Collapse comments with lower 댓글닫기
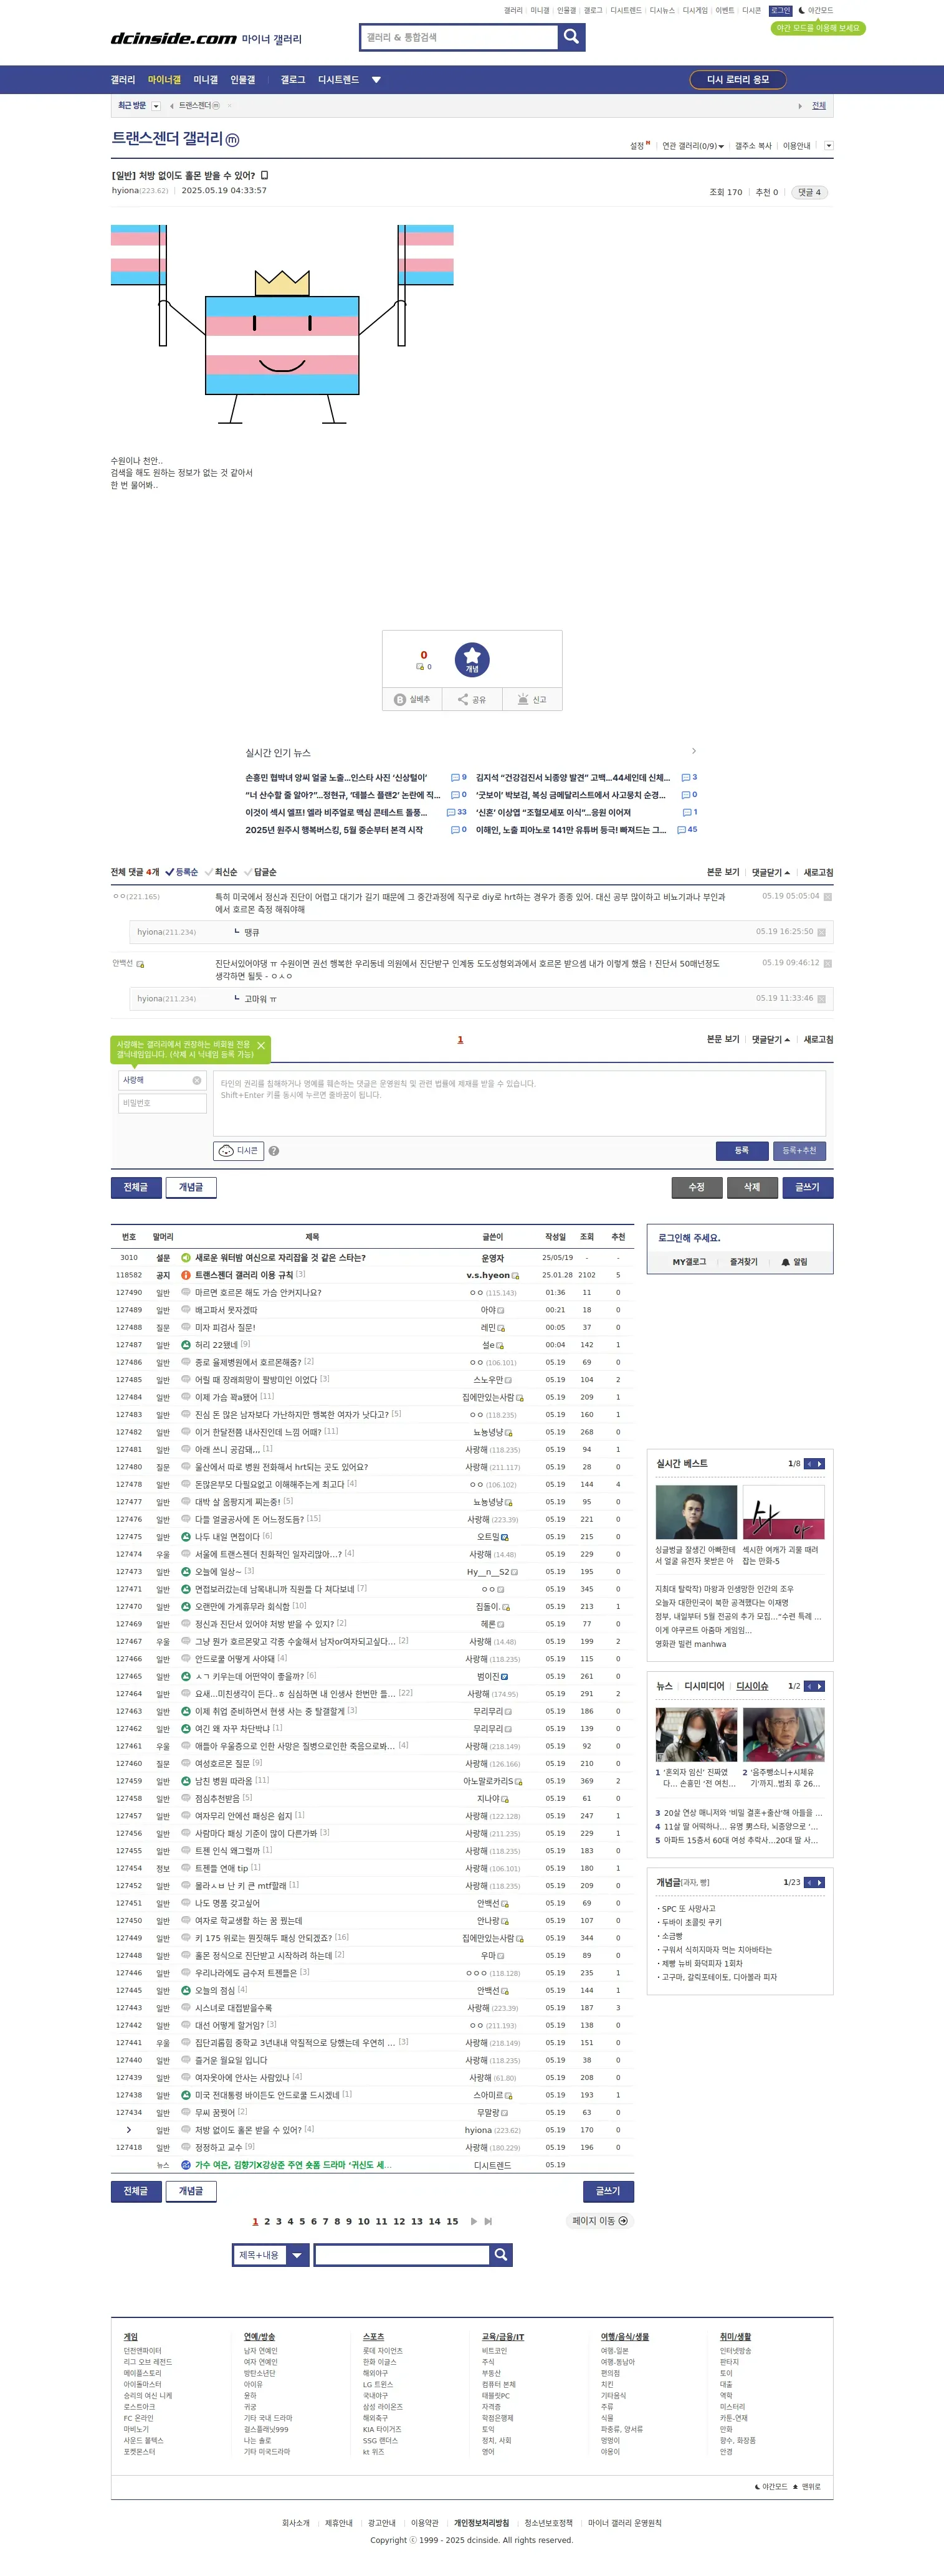944x2576 pixels. [771, 1039]
